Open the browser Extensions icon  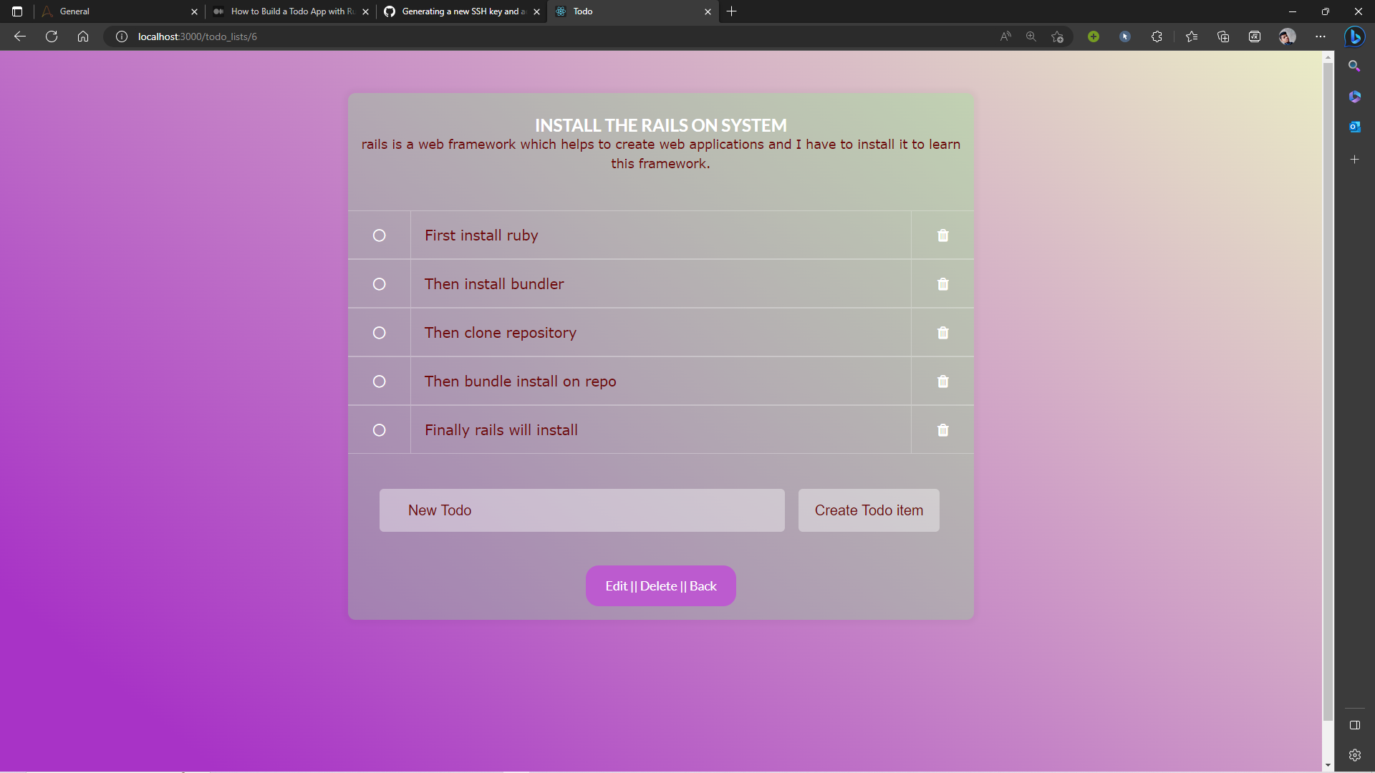tap(1157, 37)
